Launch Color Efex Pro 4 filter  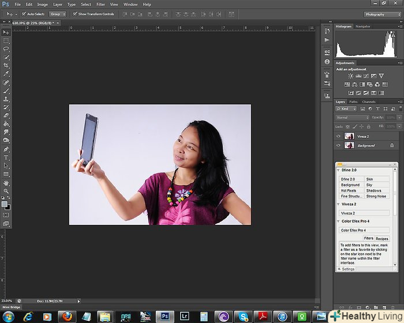[364, 230]
